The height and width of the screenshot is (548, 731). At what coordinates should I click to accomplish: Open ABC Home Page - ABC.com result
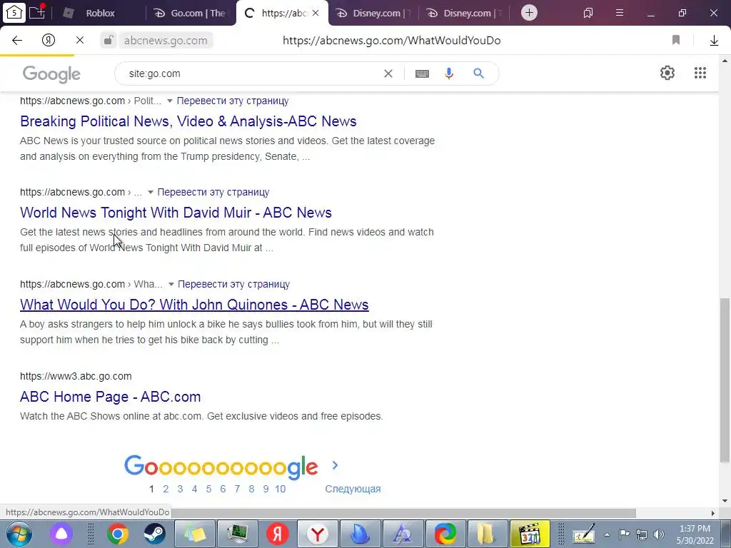pos(111,397)
